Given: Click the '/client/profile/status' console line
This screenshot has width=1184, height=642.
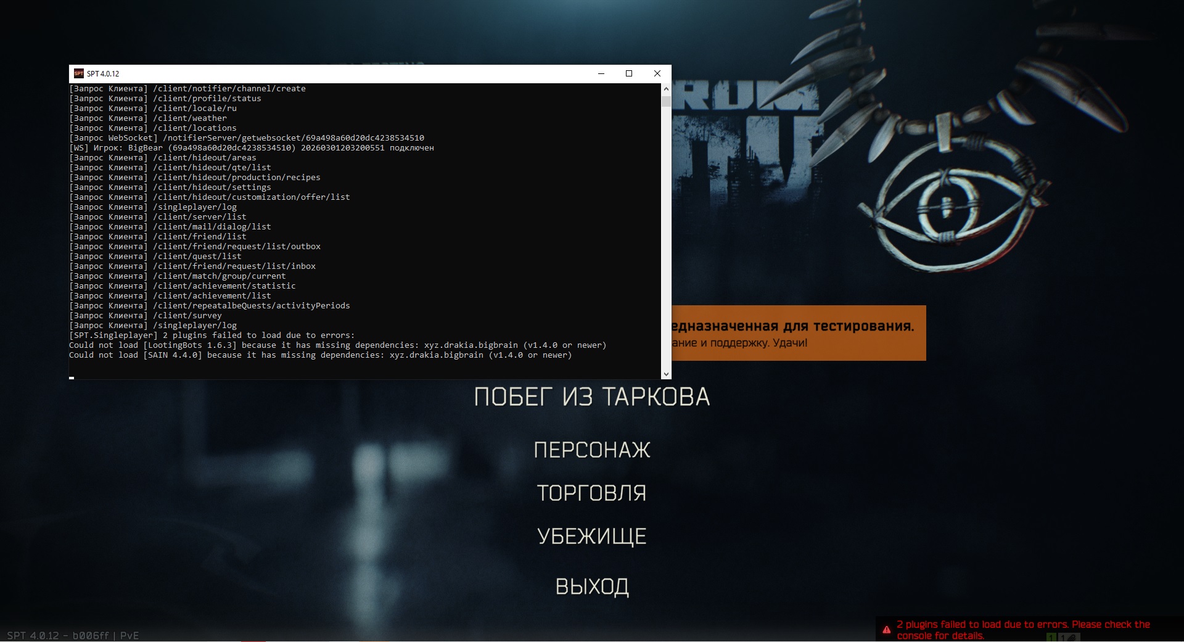Looking at the screenshot, I should [x=165, y=99].
